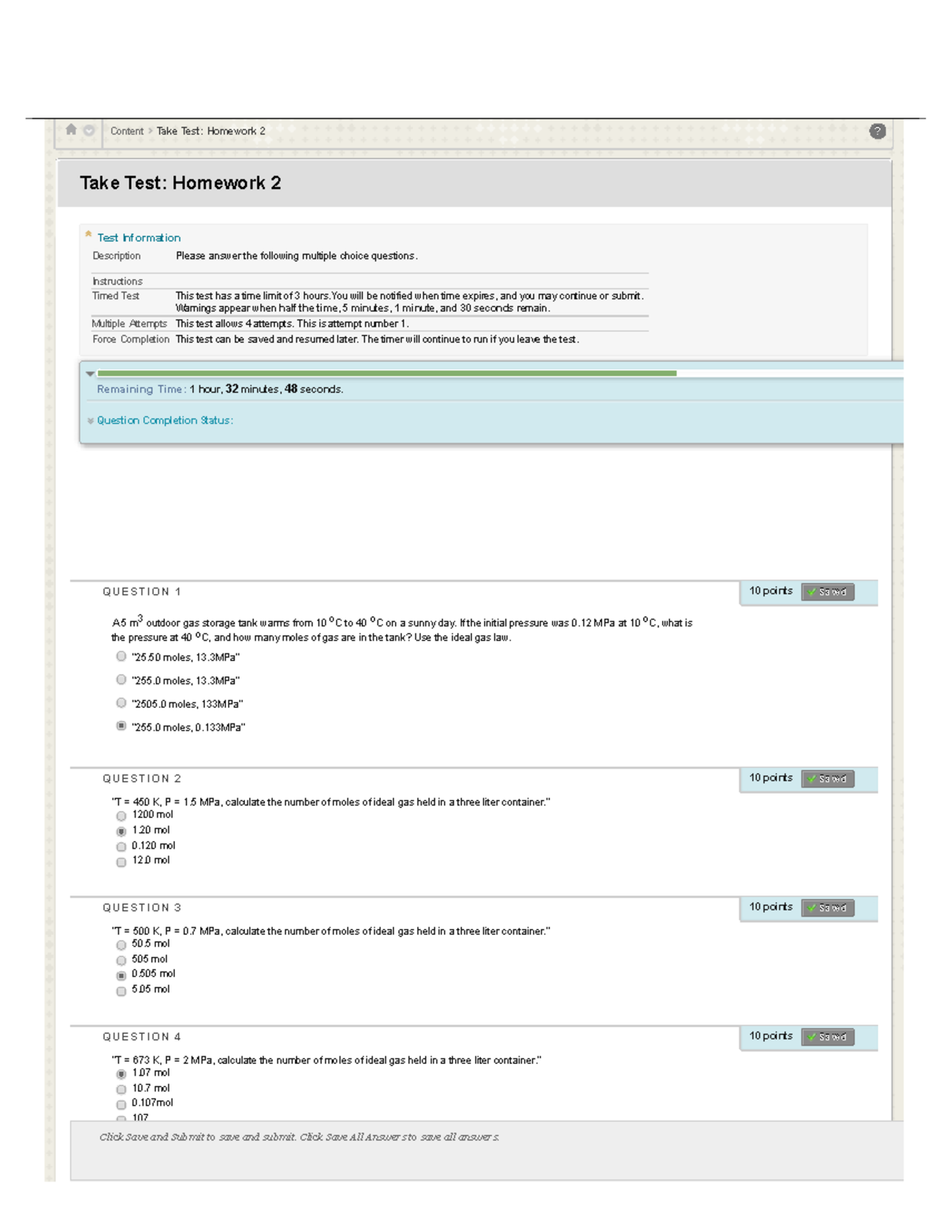This screenshot has height=1224, width=946.
Task: Click "10 points" beside Question 1
Action: [x=771, y=591]
